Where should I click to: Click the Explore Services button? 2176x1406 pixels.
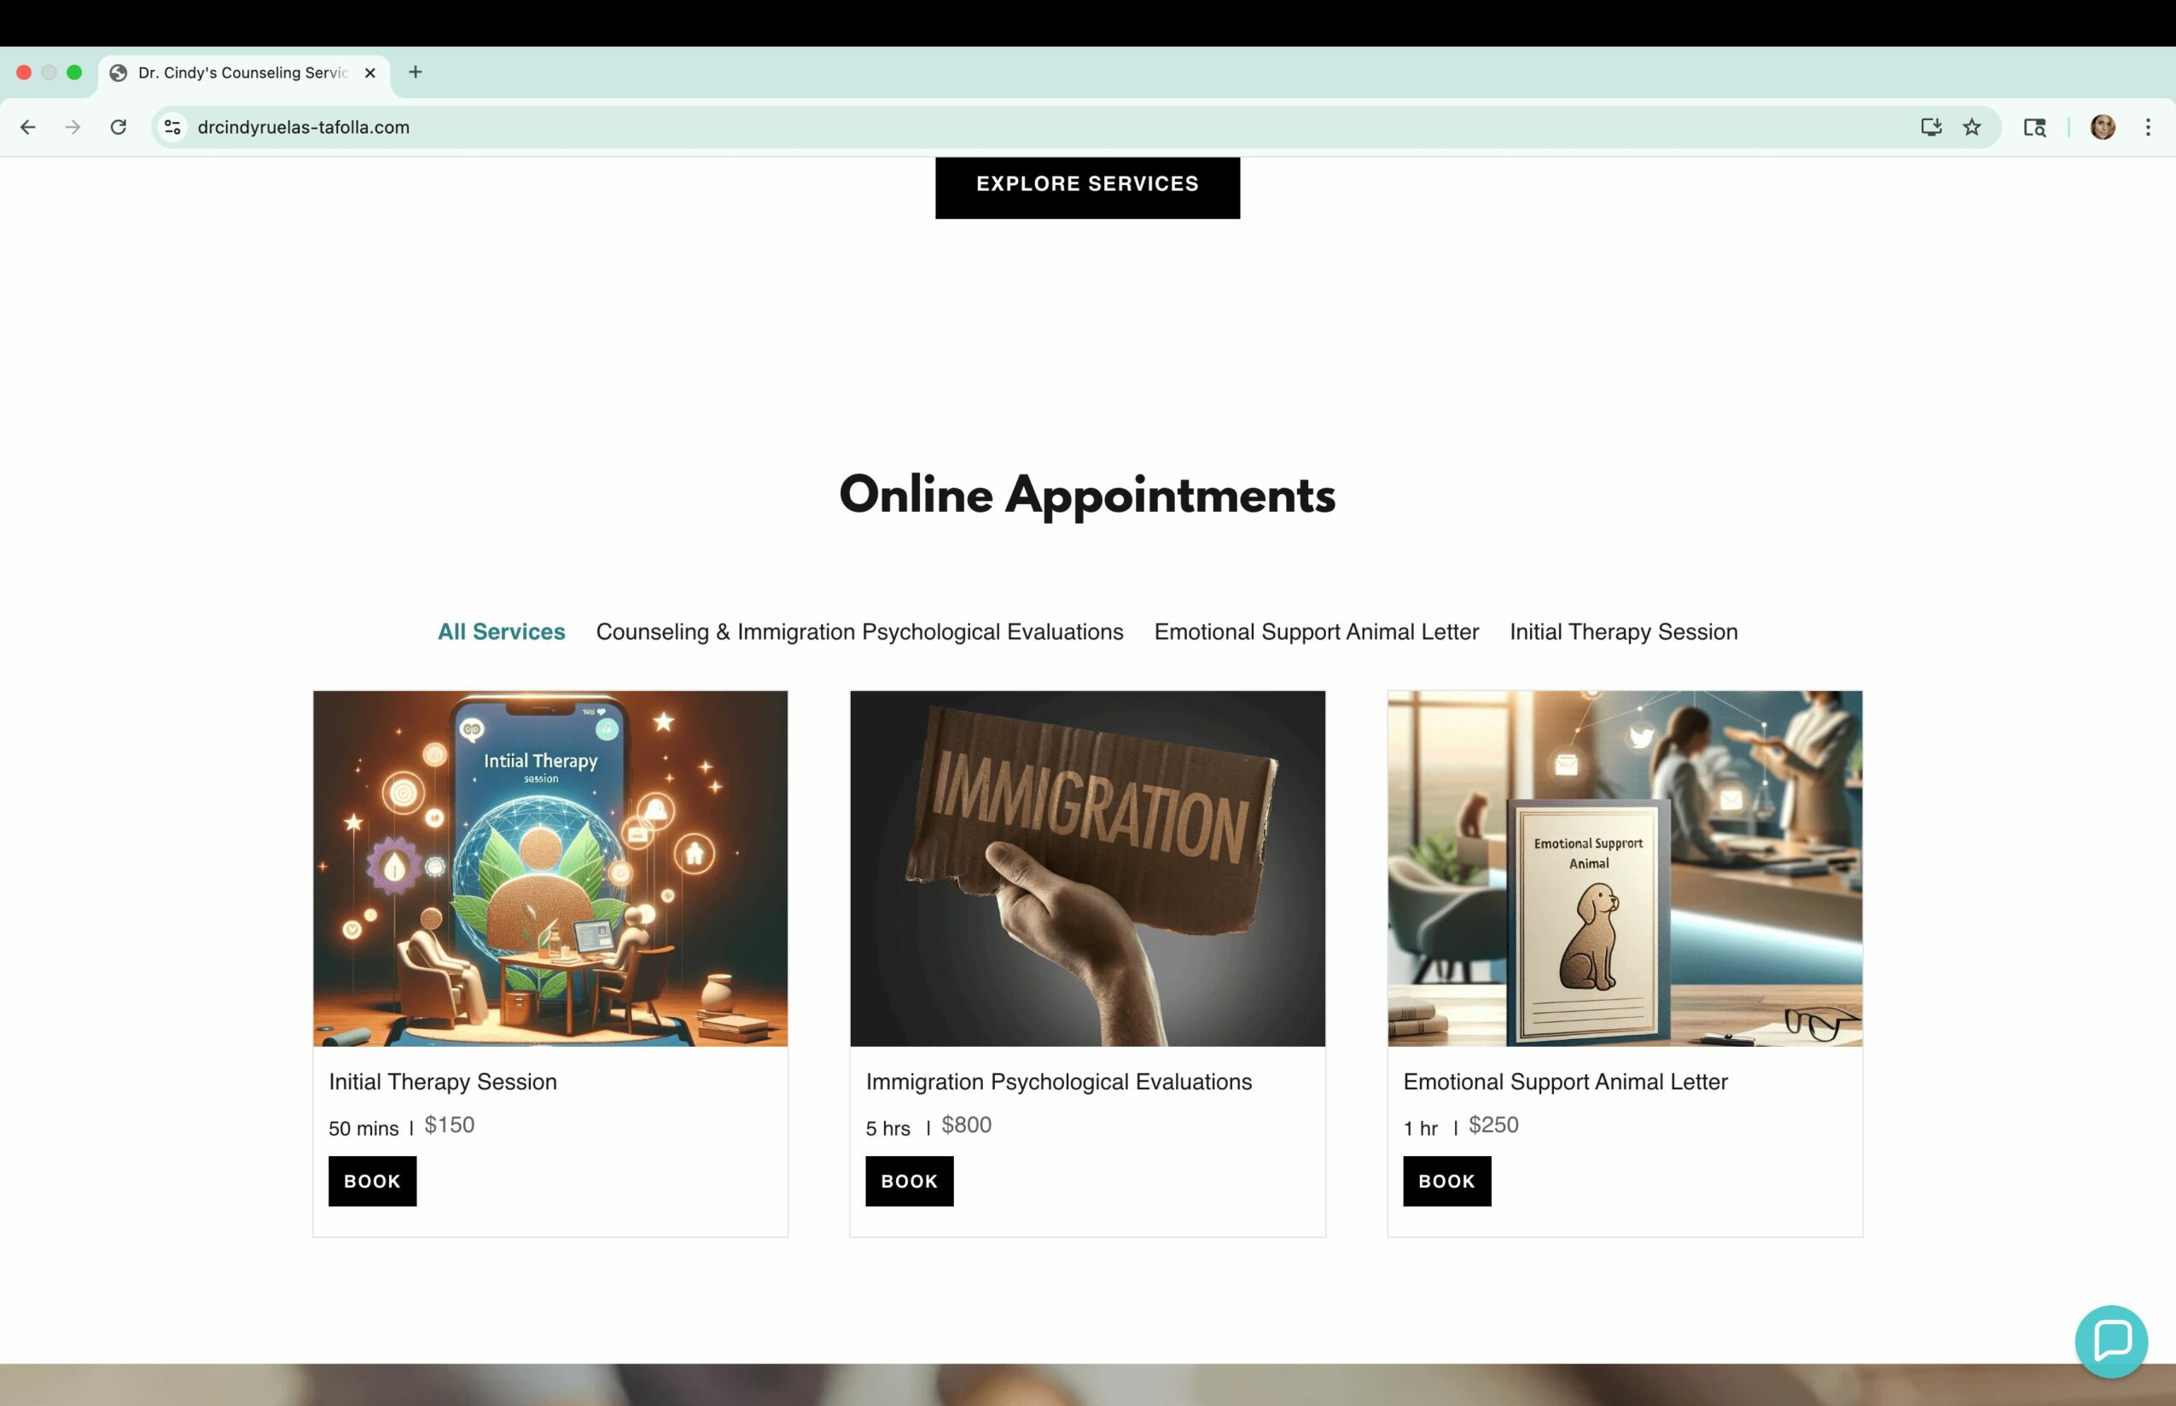(1086, 187)
